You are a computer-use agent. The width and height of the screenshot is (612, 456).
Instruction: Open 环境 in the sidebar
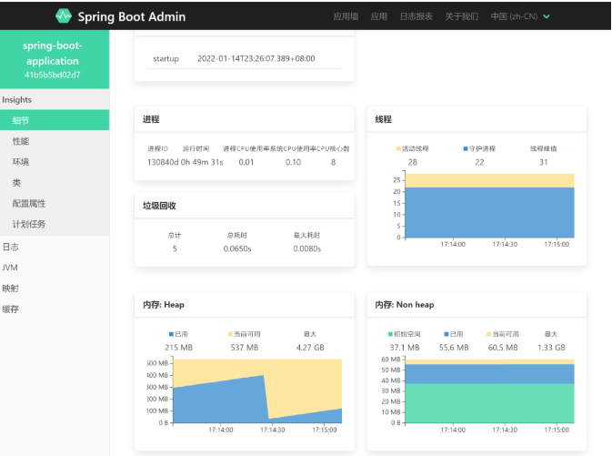tap(55, 162)
